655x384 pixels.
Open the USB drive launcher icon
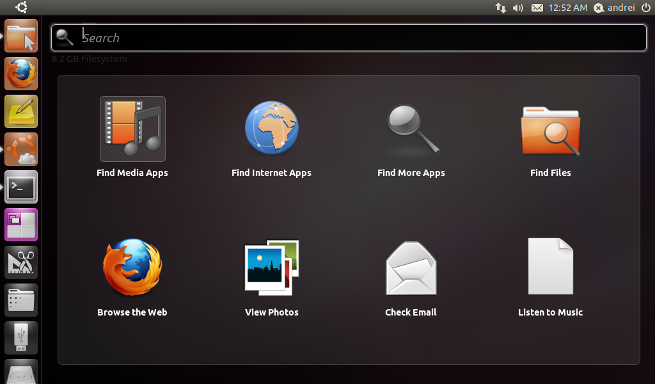pyautogui.click(x=21, y=338)
